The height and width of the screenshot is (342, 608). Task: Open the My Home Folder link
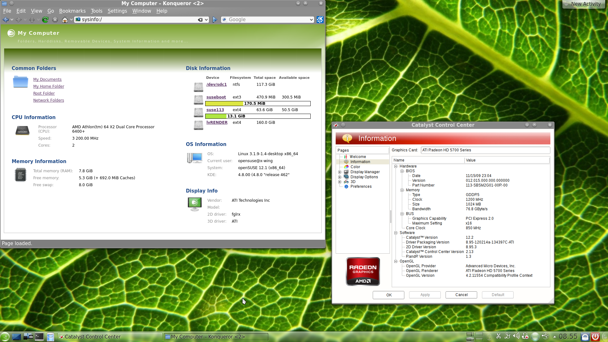tap(49, 86)
